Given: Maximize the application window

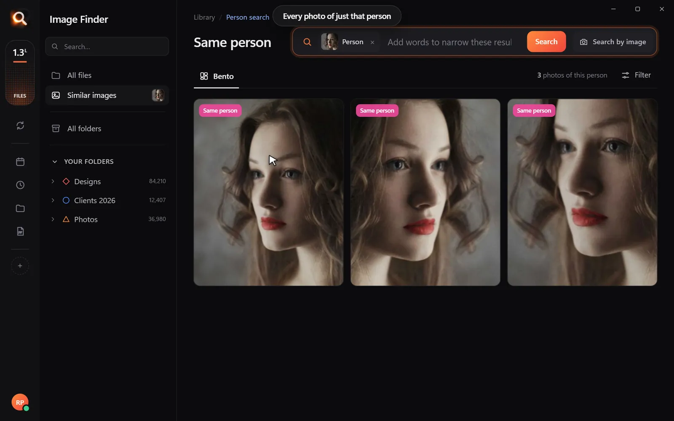Looking at the screenshot, I should 637,9.
